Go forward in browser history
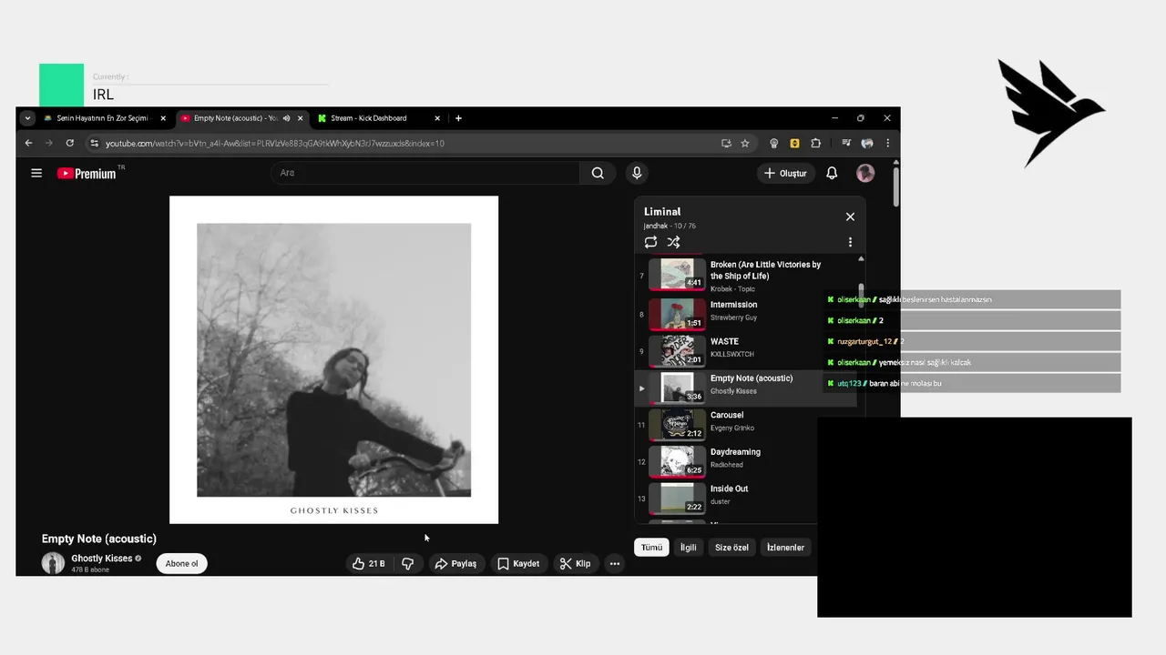Screen dimensions: 1166x655 pyautogui.click(x=49, y=143)
